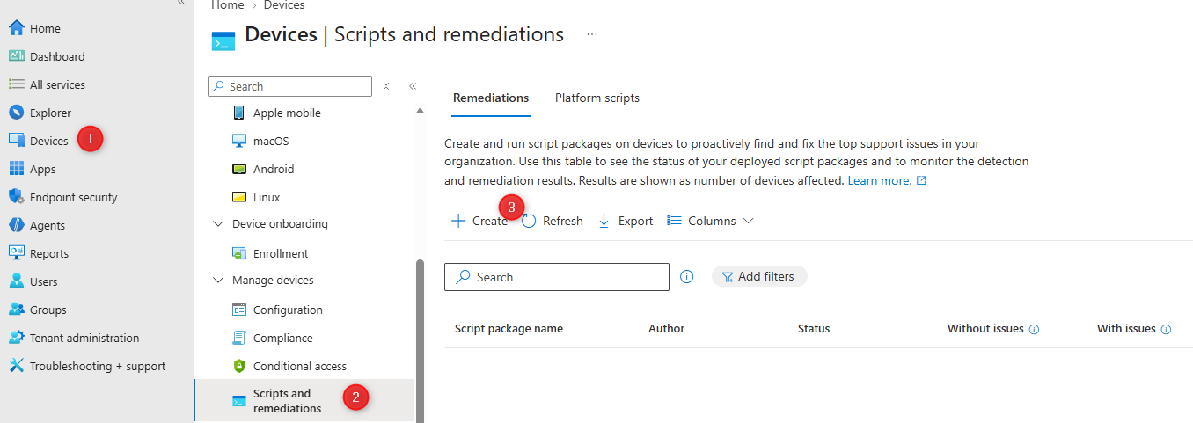
Task: Switch to the Remediations tab
Action: click(x=491, y=98)
